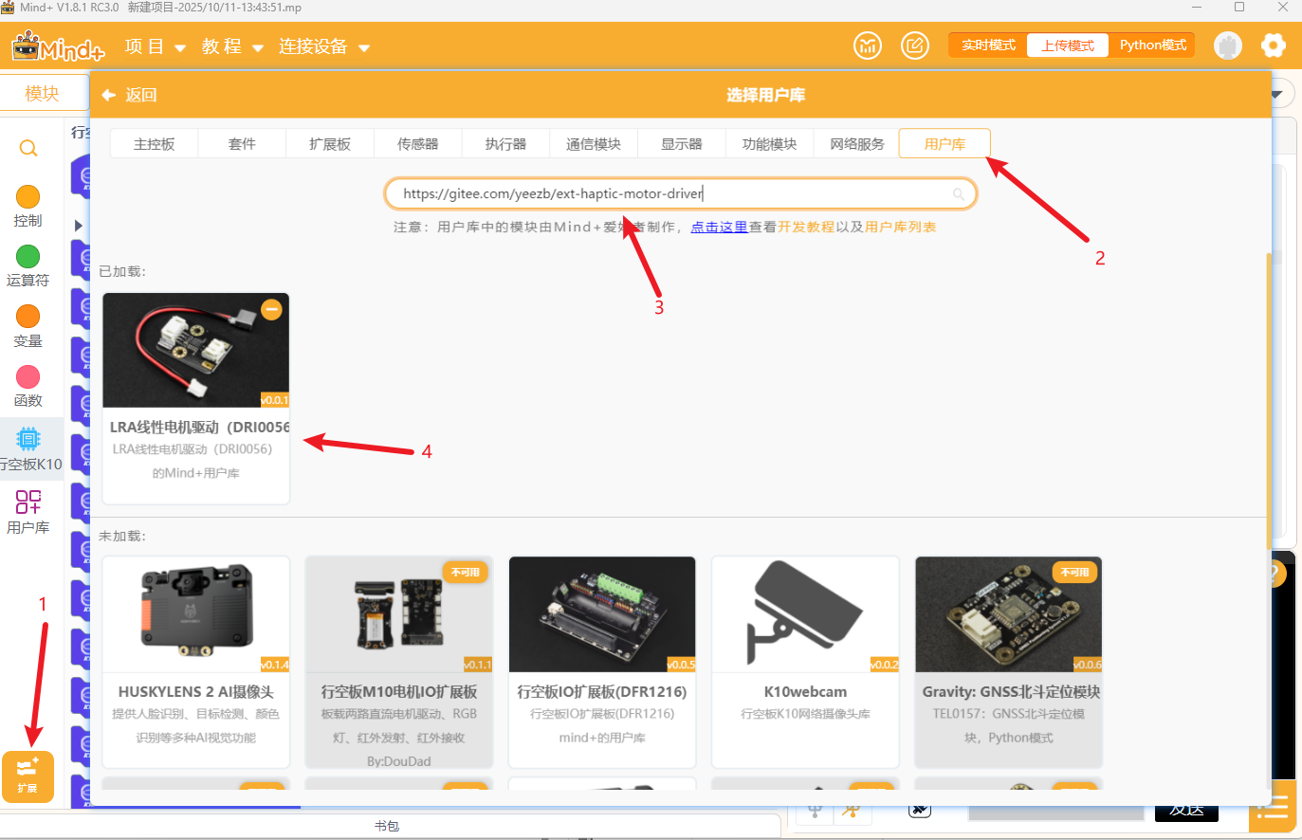Open the 用户库 category in sidebar
The height and width of the screenshot is (840, 1302).
[28, 511]
